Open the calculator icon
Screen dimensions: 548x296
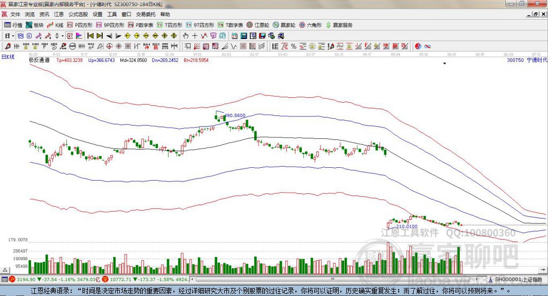click(243, 36)
